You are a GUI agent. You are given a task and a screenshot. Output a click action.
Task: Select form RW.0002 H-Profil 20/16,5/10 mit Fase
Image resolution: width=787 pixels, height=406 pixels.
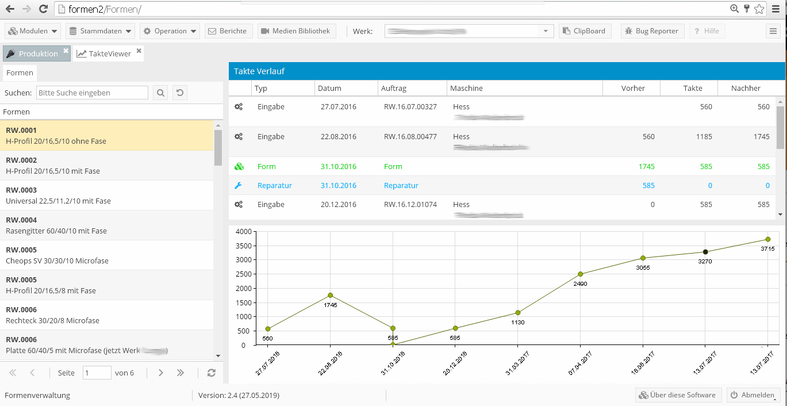(x=107, y=166)
